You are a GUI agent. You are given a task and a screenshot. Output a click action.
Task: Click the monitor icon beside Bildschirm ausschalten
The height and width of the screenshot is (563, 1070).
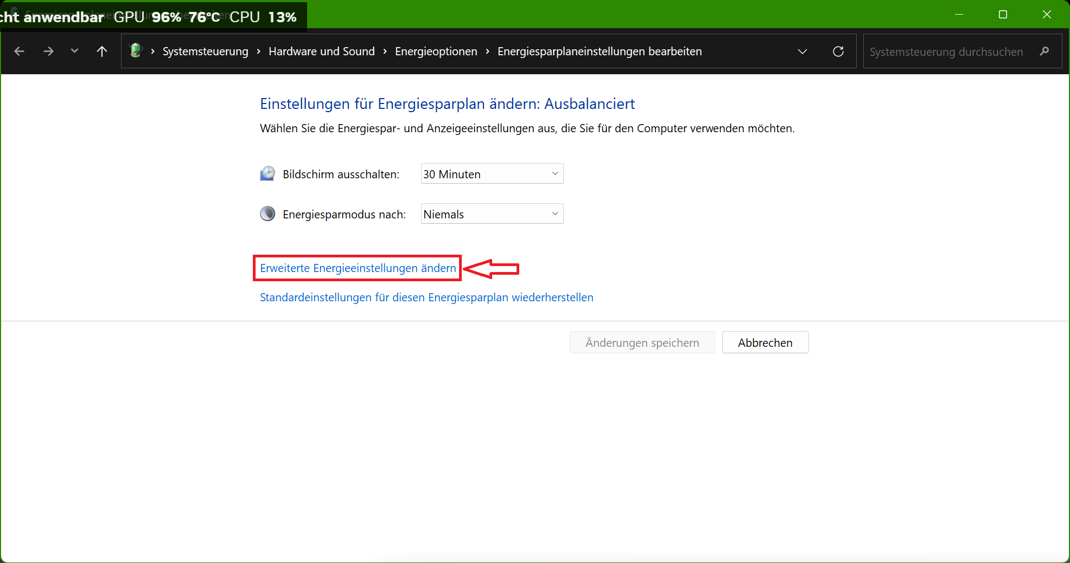(x=267, y=174)
